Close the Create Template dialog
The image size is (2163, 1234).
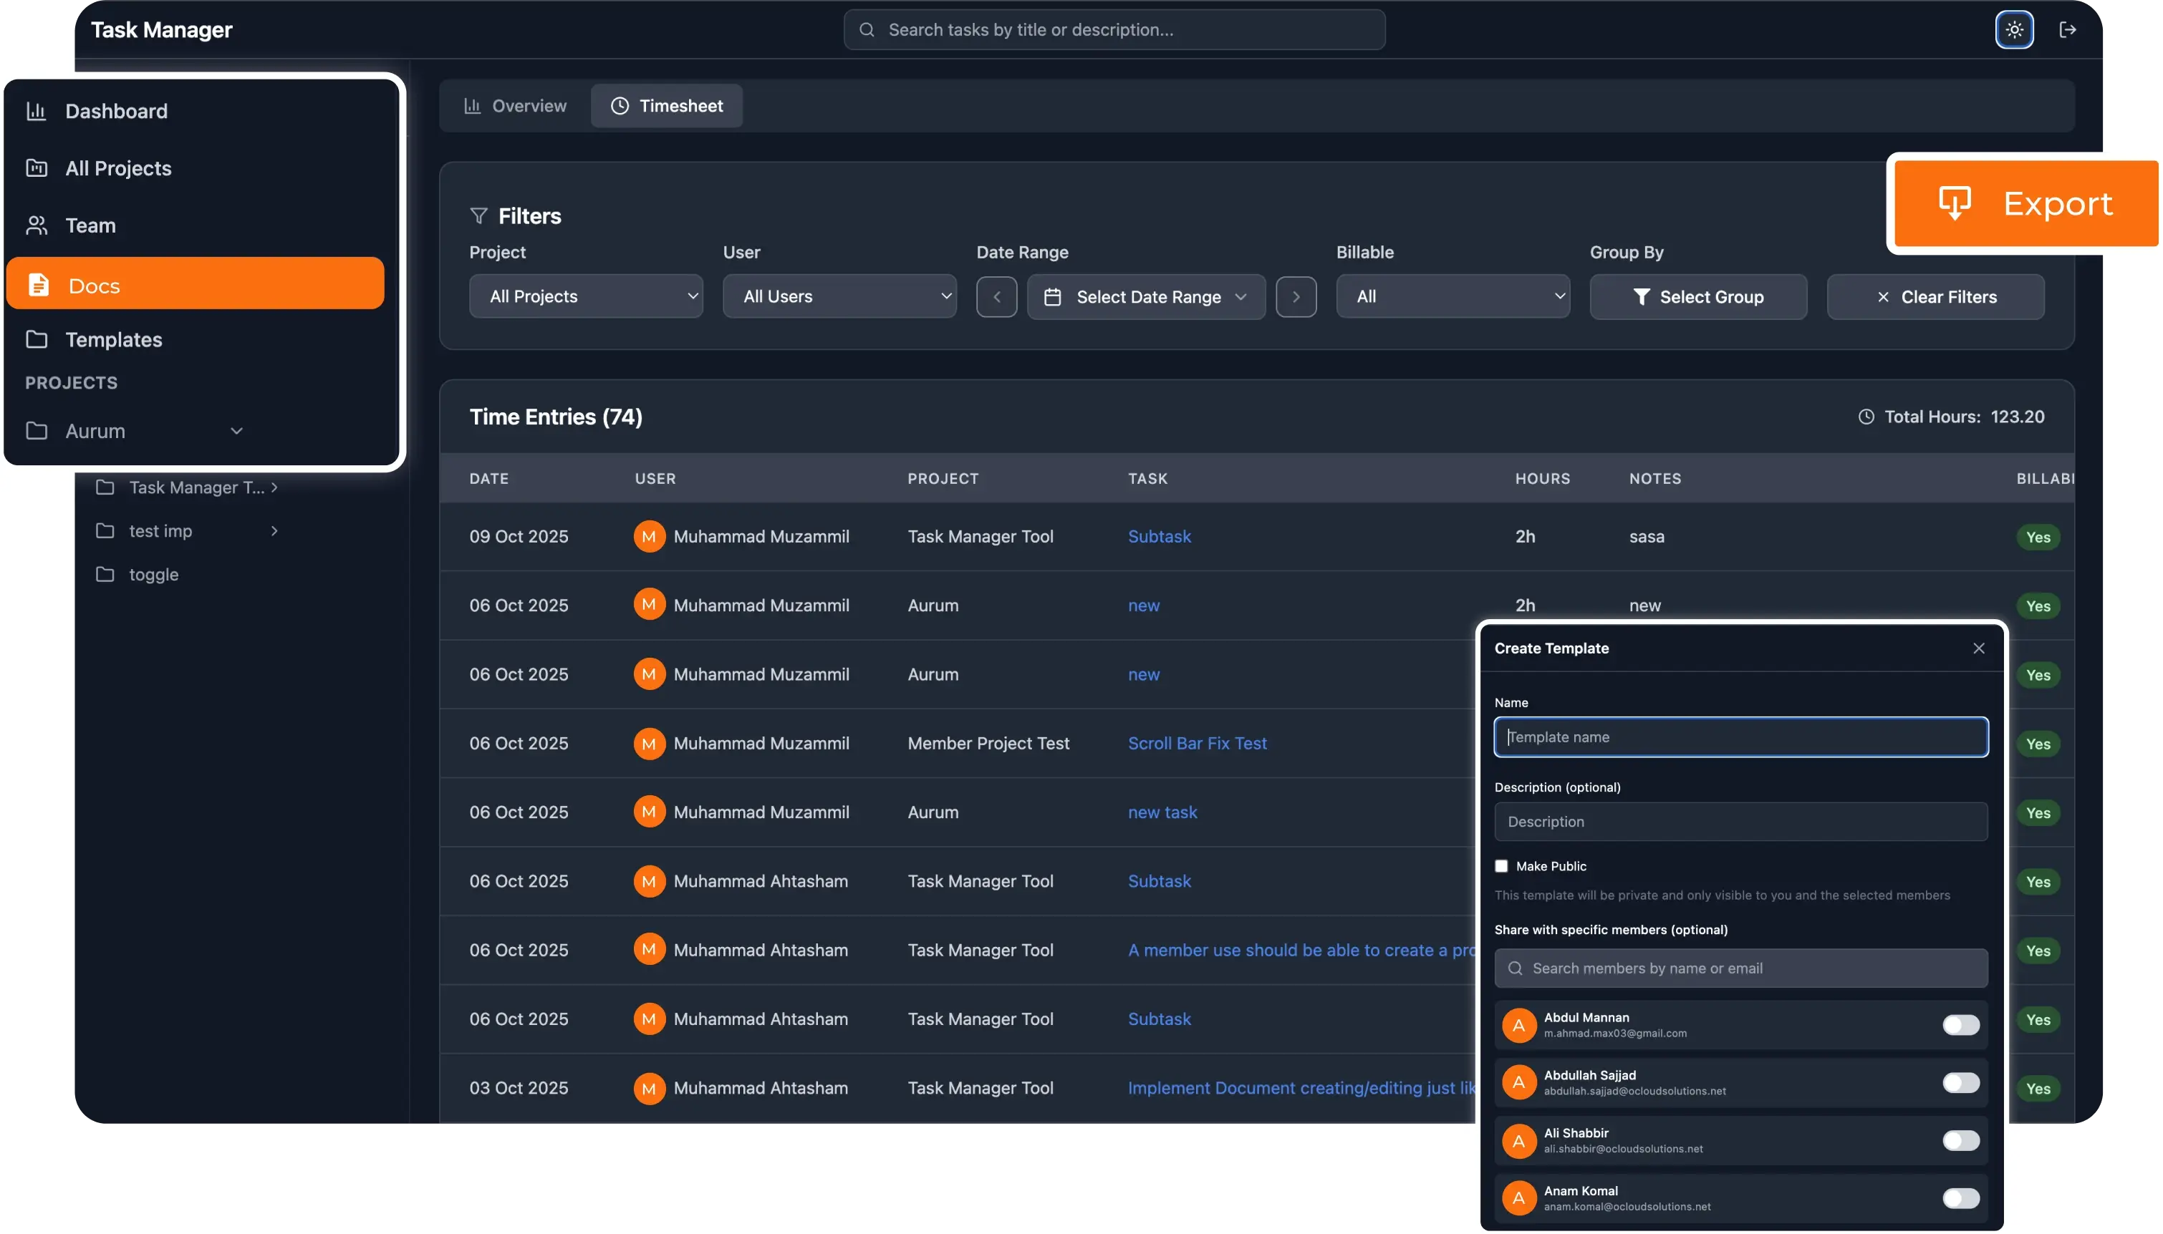coord(1978,648)
